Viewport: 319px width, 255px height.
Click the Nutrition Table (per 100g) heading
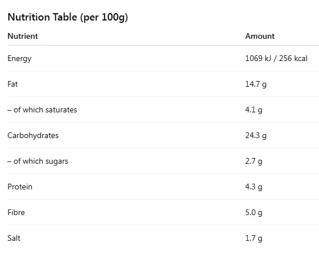click(68, 17)
